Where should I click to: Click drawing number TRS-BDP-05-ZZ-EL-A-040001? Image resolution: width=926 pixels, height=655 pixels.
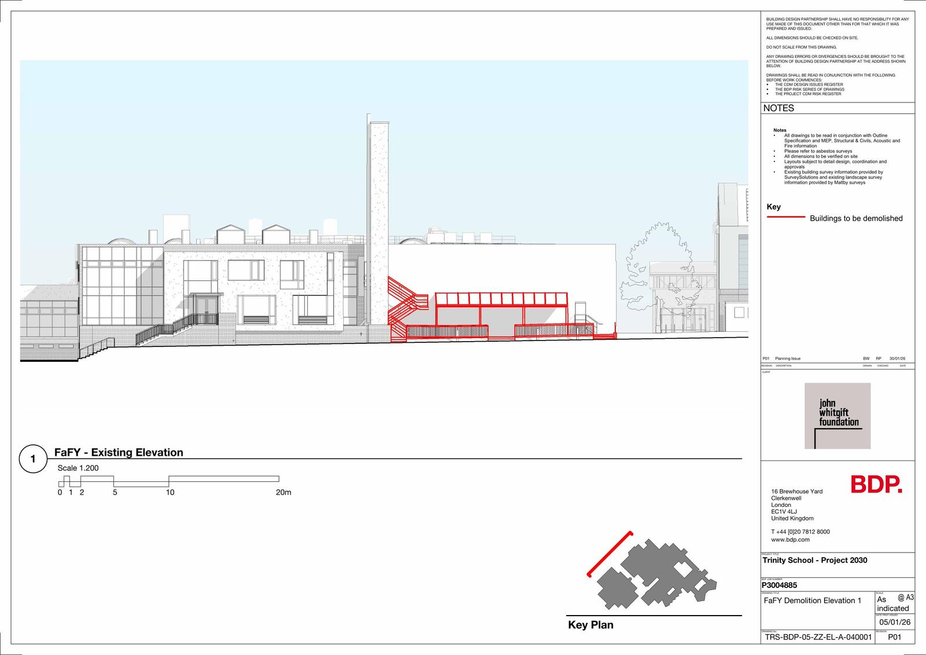point(818,637)
